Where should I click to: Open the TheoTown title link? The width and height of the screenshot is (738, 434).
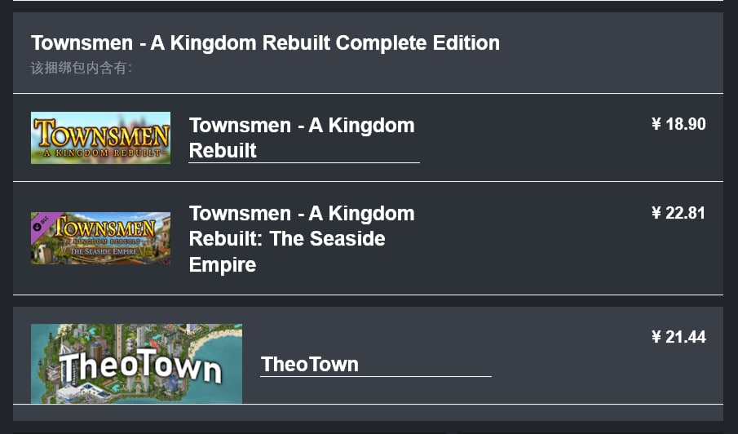point(310,364)
